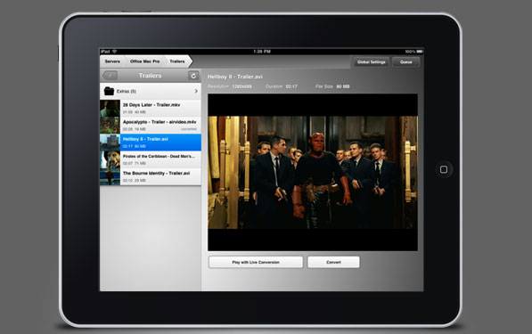
Task: Click The Bourne Identity thumbnail
Action: (x=110, y=176)
